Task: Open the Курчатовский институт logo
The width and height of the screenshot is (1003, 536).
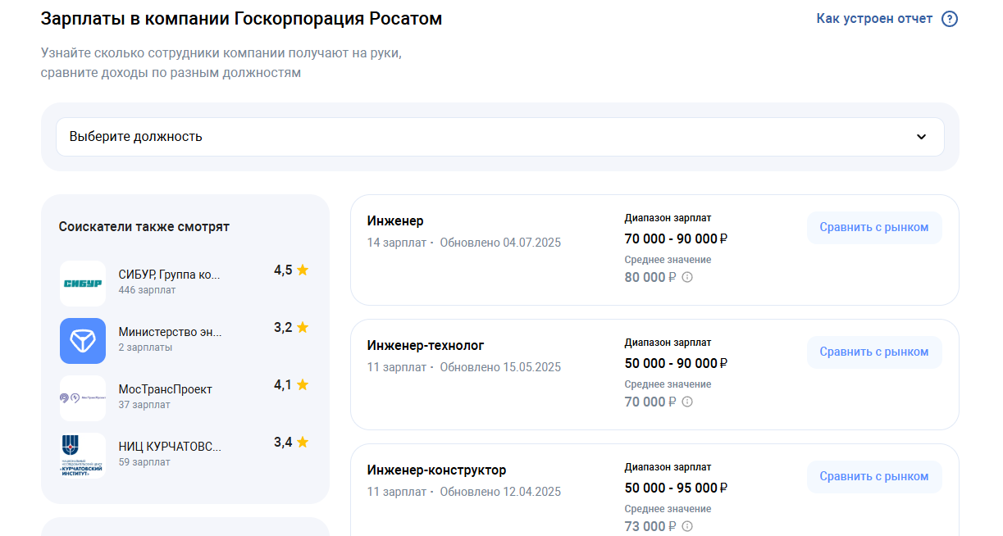Action: click(x=83, y=456)
